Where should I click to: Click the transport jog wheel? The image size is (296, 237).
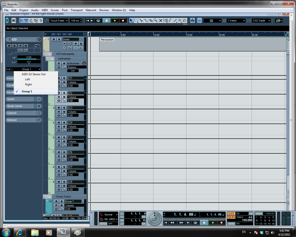[x=154, y=218]
